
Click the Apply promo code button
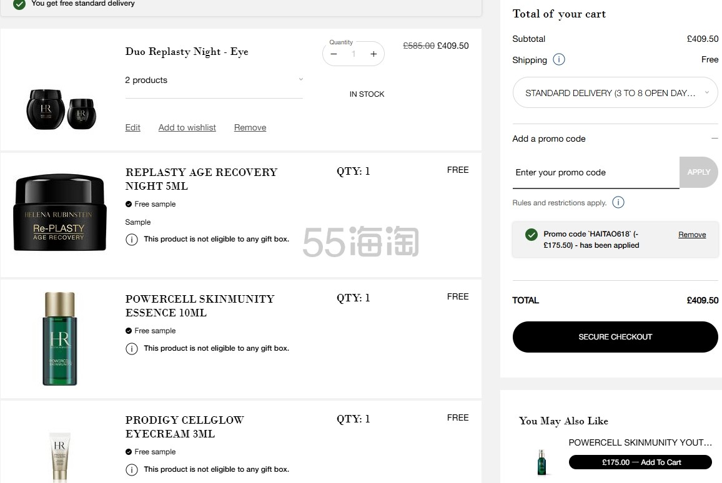pos(698,172)
